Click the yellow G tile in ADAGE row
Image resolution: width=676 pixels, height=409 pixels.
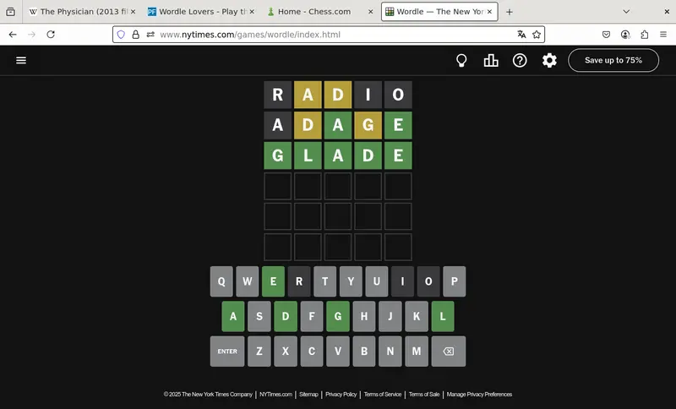(x=368, y=125)
